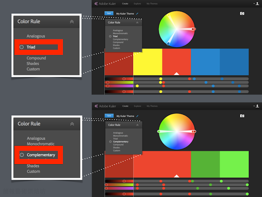Choose Shades rule in top window panel

point(116,45)
